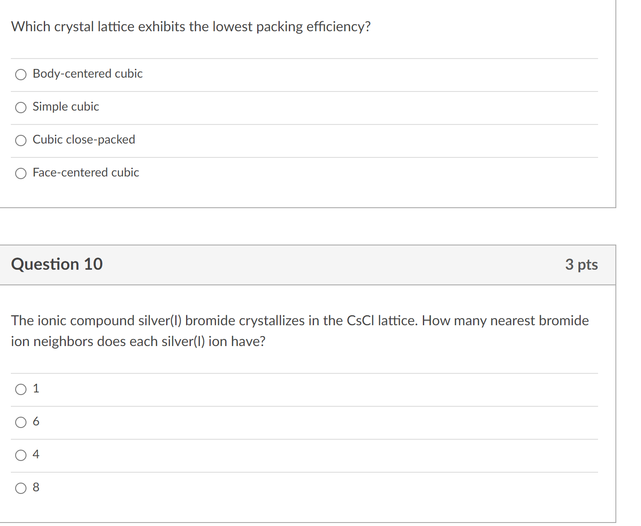Select the Body-centered cubic radio button
The width and height of the screenshot is (641, 526).
(x=20, y=74)
